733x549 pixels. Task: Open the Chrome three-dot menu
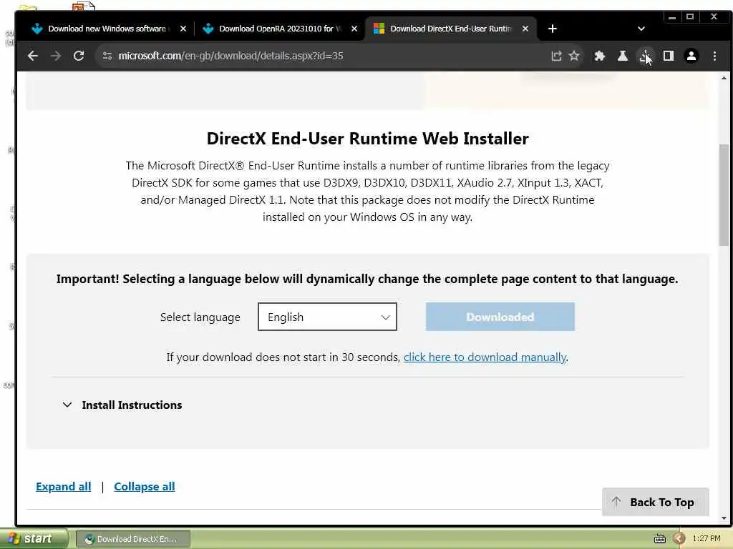(x=714, y=56)
